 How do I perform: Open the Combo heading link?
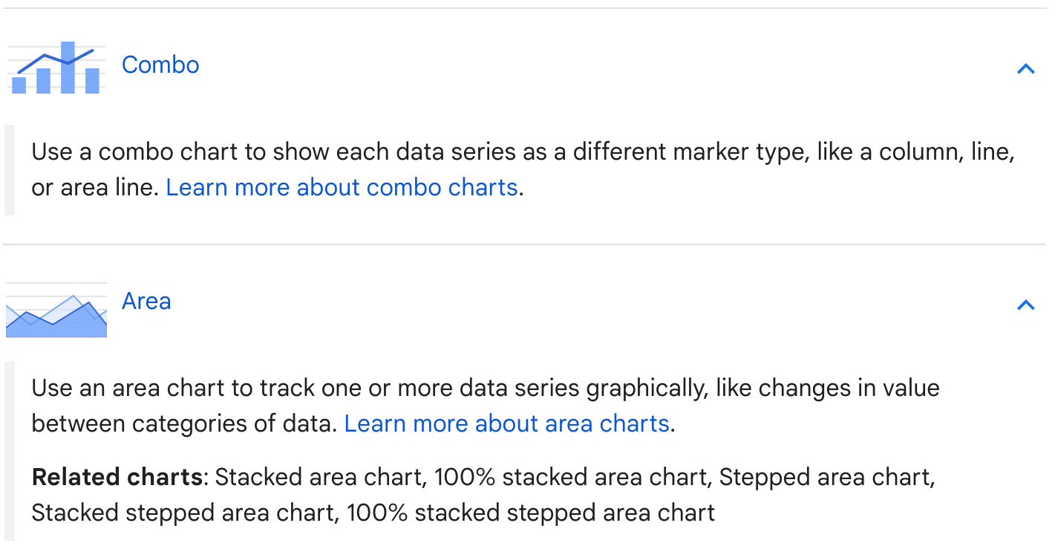pyautogui.click(x=160, y=65)
